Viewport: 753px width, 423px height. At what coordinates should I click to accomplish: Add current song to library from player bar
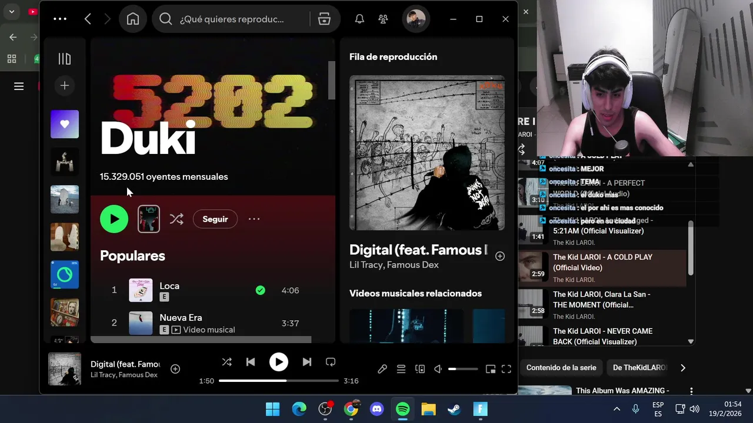coord(175,369)
